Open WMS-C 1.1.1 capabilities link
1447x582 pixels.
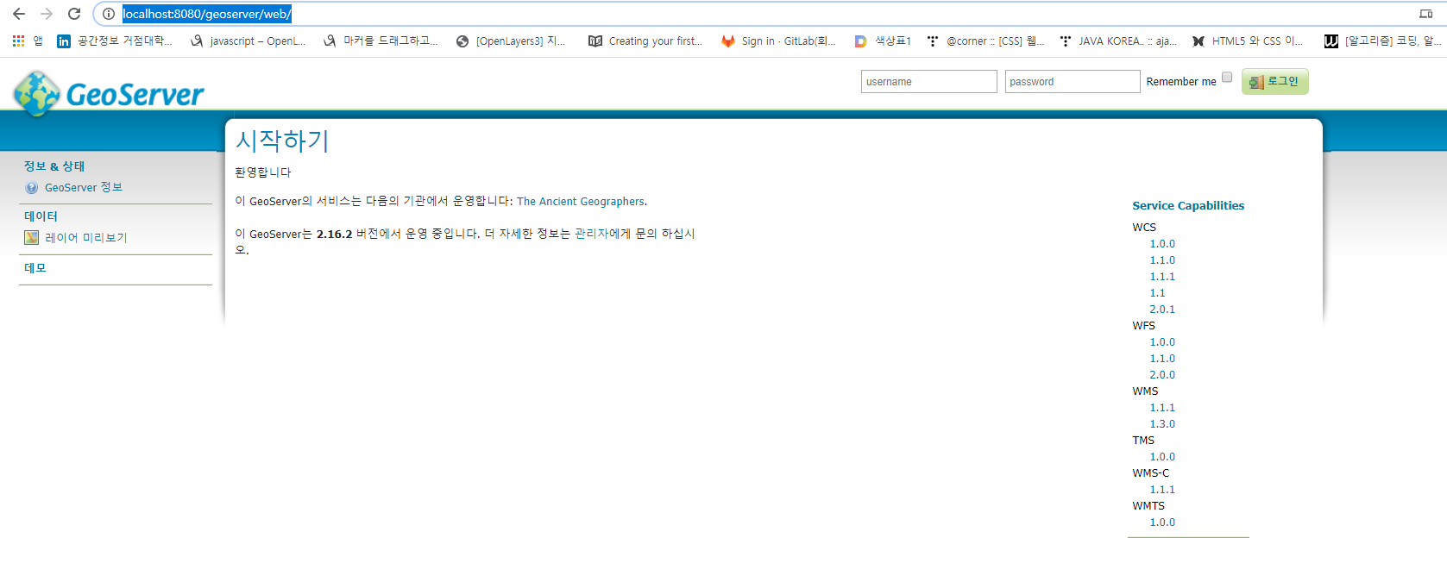[1162, 490]
